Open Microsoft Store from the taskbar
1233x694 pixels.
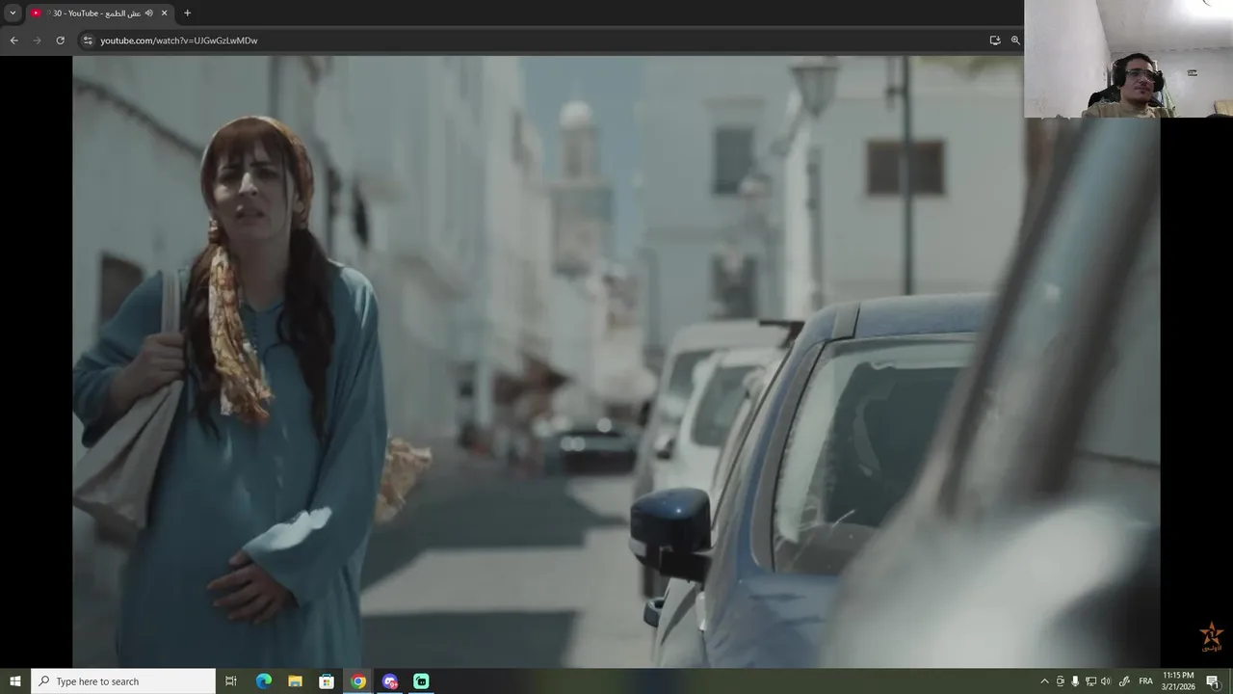pyautogui.click(x=327, y=681)
